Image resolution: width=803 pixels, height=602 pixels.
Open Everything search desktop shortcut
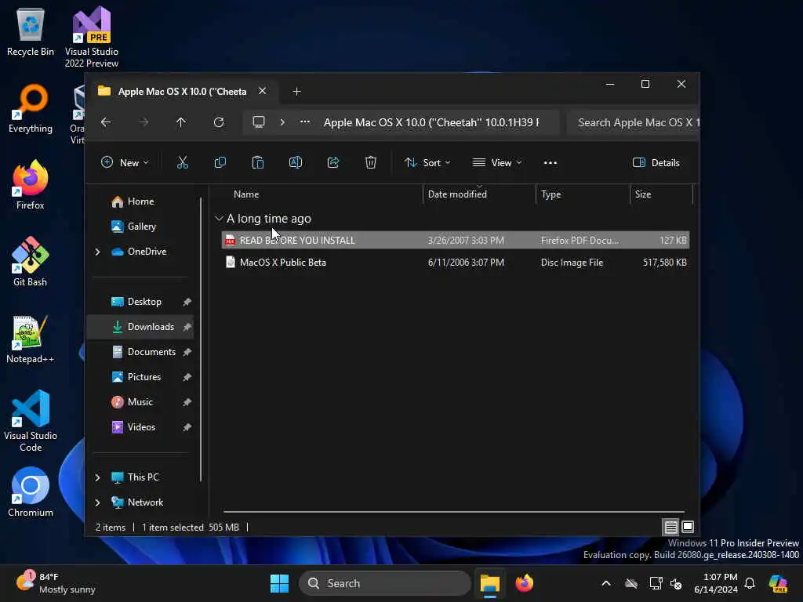31,108
